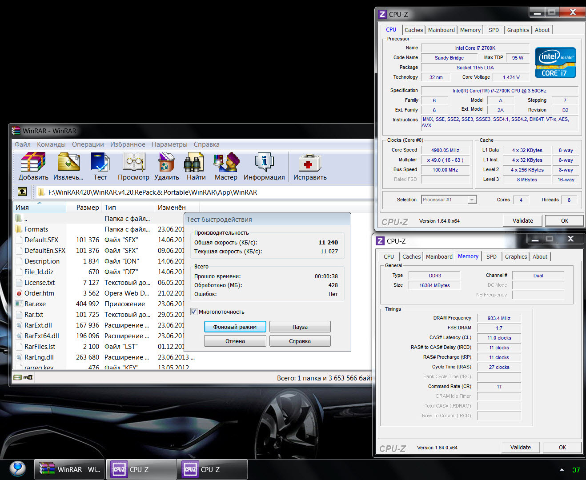Image resolution: width=586 pixels, height=480 pixels.
Task: Click Справка button in benchmark dialog
Action: pyautogui.click(x=300, y=341)
